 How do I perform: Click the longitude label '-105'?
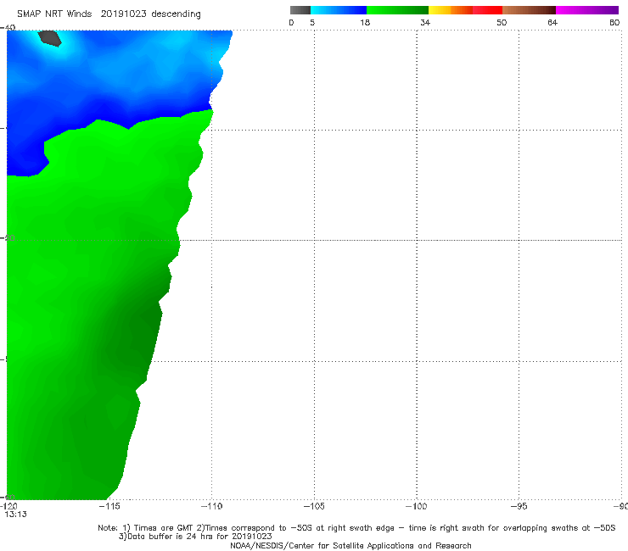[x=314, y=506]
